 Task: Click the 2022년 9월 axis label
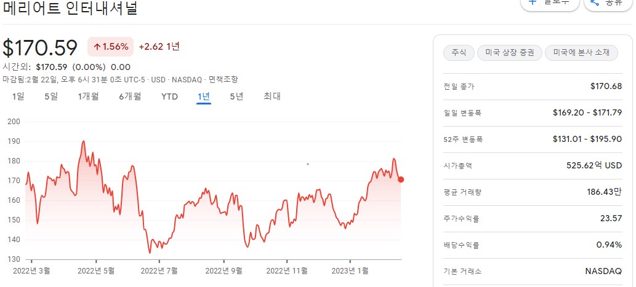(x=223, y=270)
